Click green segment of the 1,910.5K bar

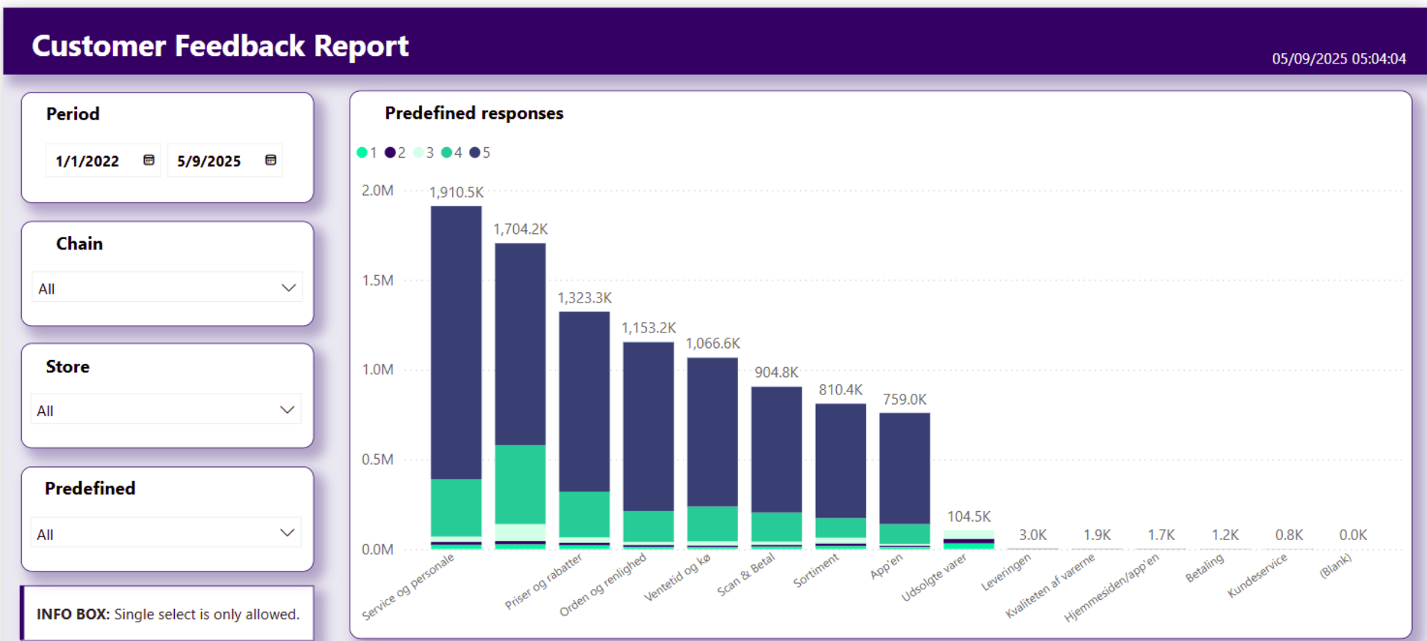456,508
